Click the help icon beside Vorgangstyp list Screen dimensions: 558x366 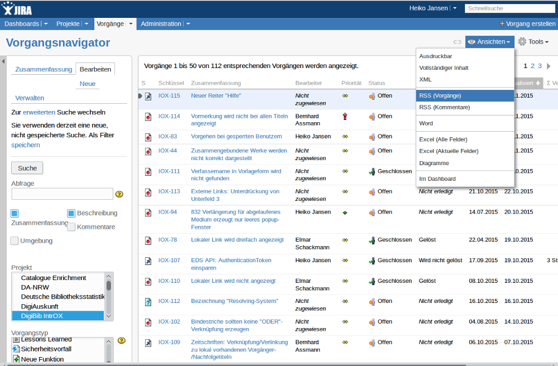click(121, 340)
